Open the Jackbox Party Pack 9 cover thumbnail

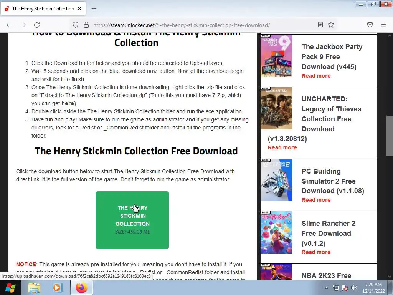[x=276, y=56]
